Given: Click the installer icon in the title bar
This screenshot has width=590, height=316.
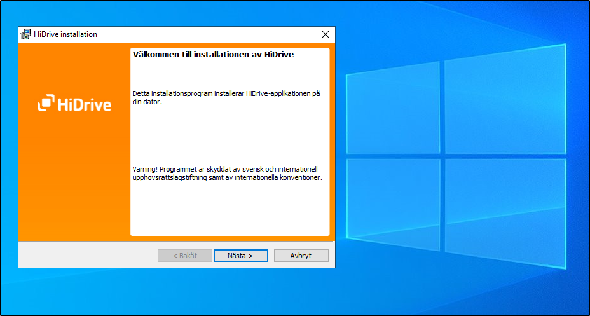Looking at the screenshot, I should click(x=26, y=34).
